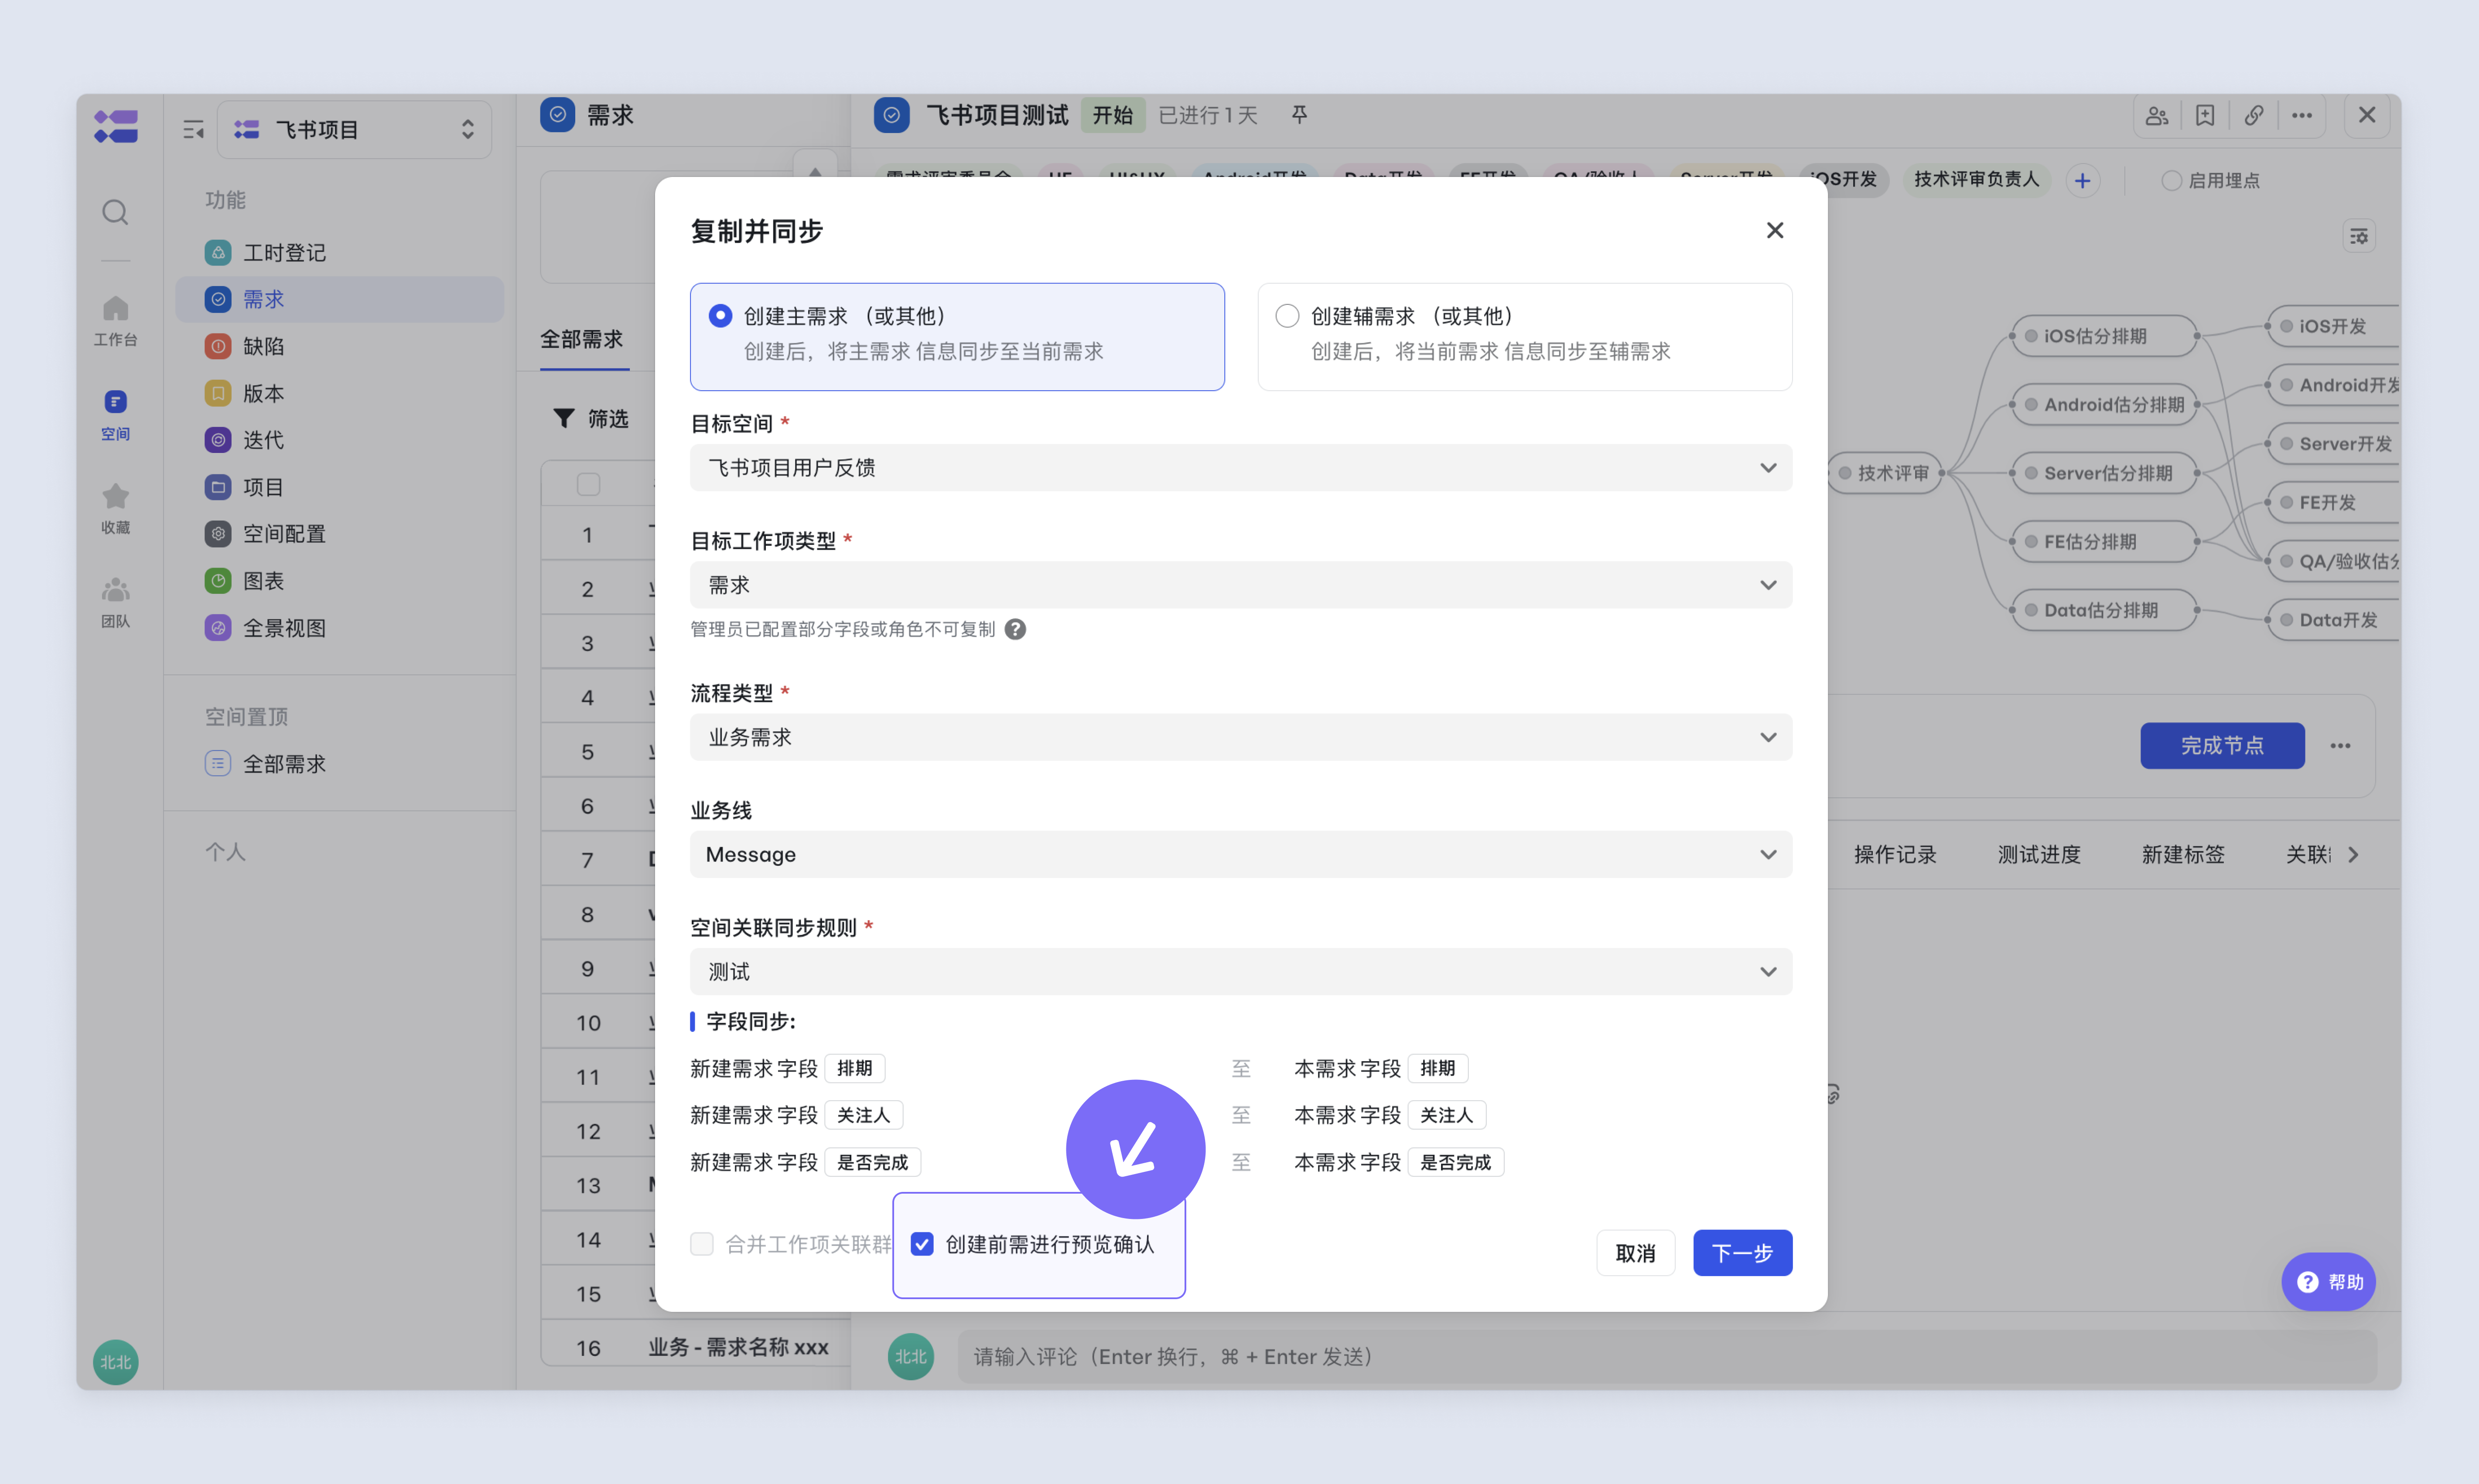Screen dimensions: 2479x1484
Task: Open 目标工作项类型 dropdown
Action: pos(1240,585)
